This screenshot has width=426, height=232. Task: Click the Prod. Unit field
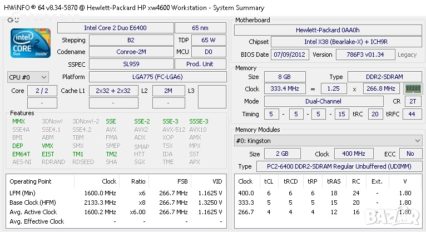tap(200, 64)
